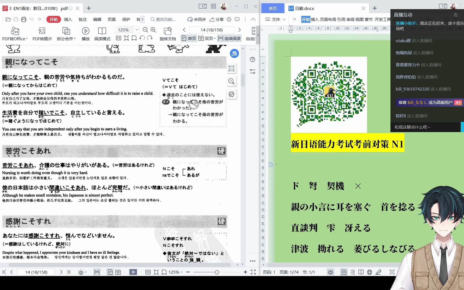Screen dimensions: 464x290
Task: Click the print icon in PDF toolbar
Action: tap(24, 19)
